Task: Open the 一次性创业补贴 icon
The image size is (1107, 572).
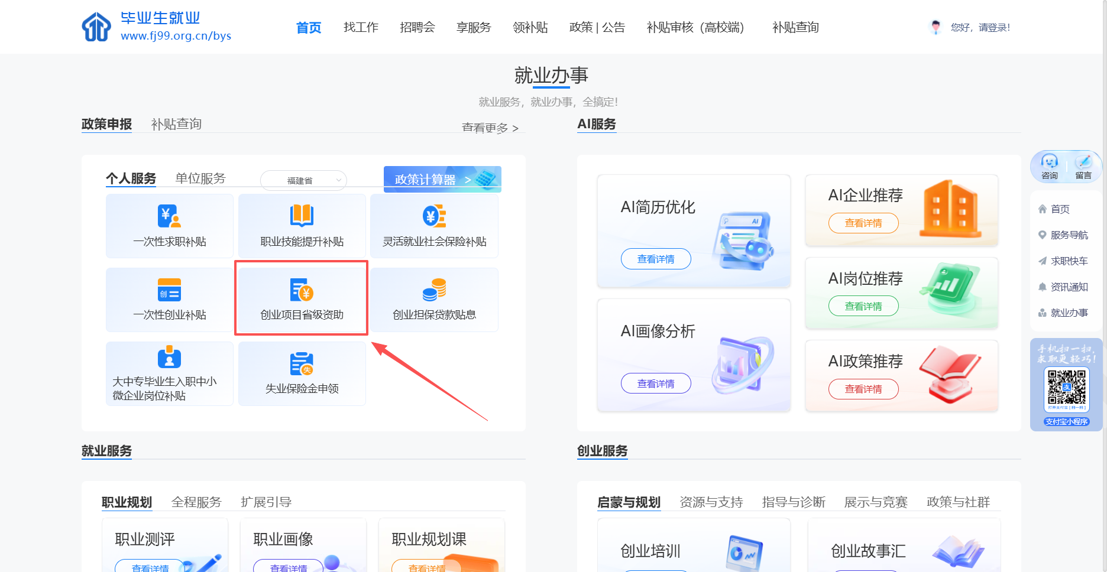Action: click(x=169, y=290)
